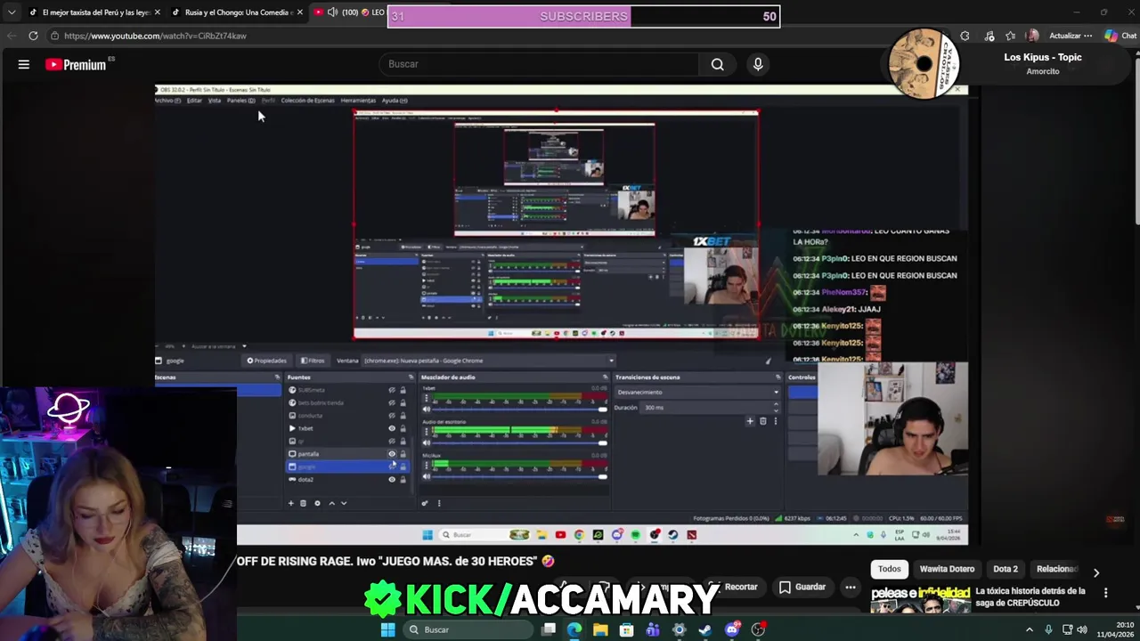
Task: Select the Wawita Dotero chip
Action: (x=947, y=569)
